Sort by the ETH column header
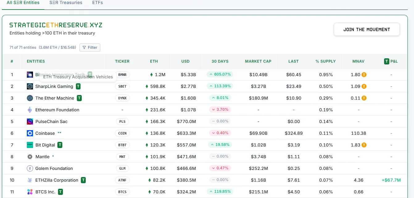Viewport: 414px width, 198px height. [x=154, y=61]
